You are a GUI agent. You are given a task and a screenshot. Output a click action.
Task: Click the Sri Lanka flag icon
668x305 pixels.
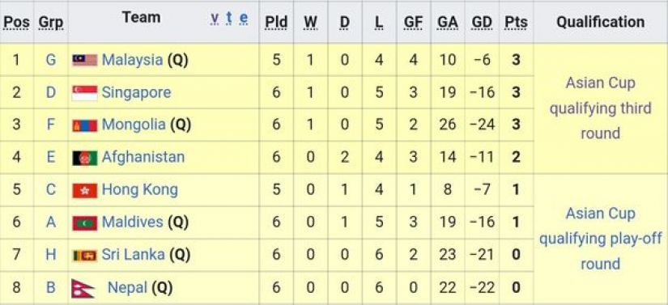click(84, 255)
